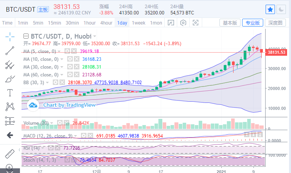This screenshot has width=291, height=173.
Task: Collapse the left drawing toolbar arrow
Action: pyautogui.click(x=19, y=150)
